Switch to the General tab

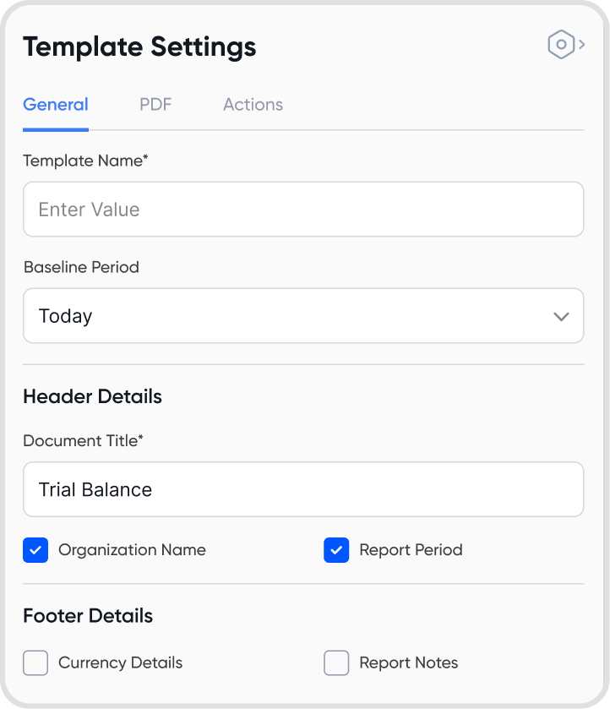pos(56,105)
